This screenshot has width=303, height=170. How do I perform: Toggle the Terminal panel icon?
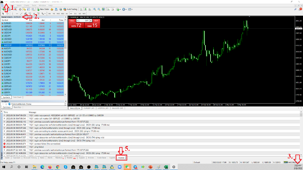29,9
